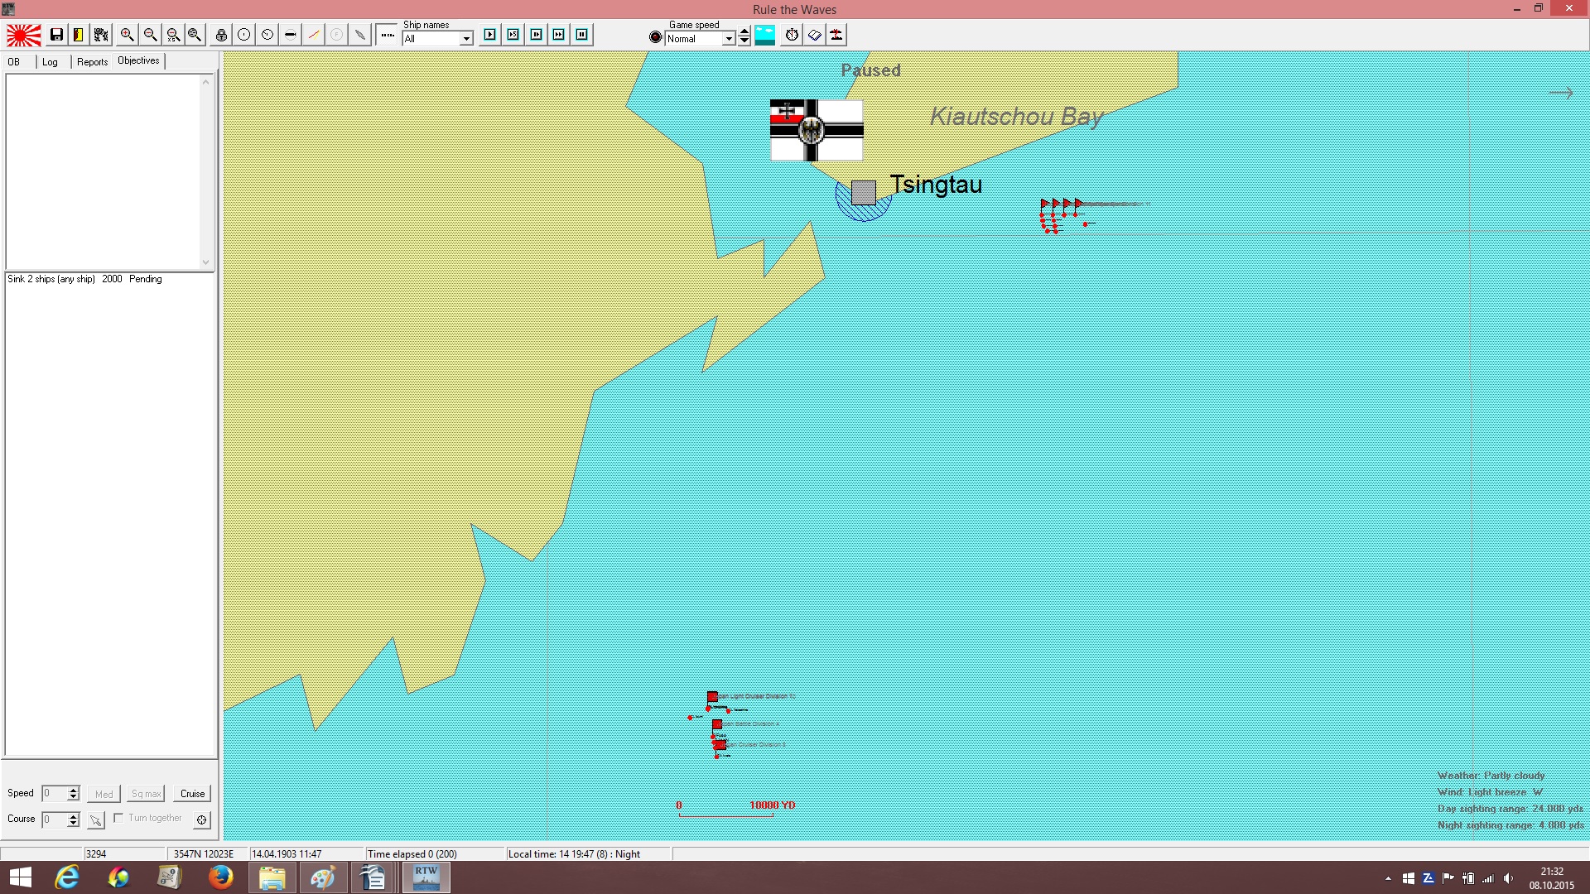This screenshot has width=1590, height=894.
Task: Click the exit door icon in toolbar
Action: pyautogui.click(x=79, y=35)
